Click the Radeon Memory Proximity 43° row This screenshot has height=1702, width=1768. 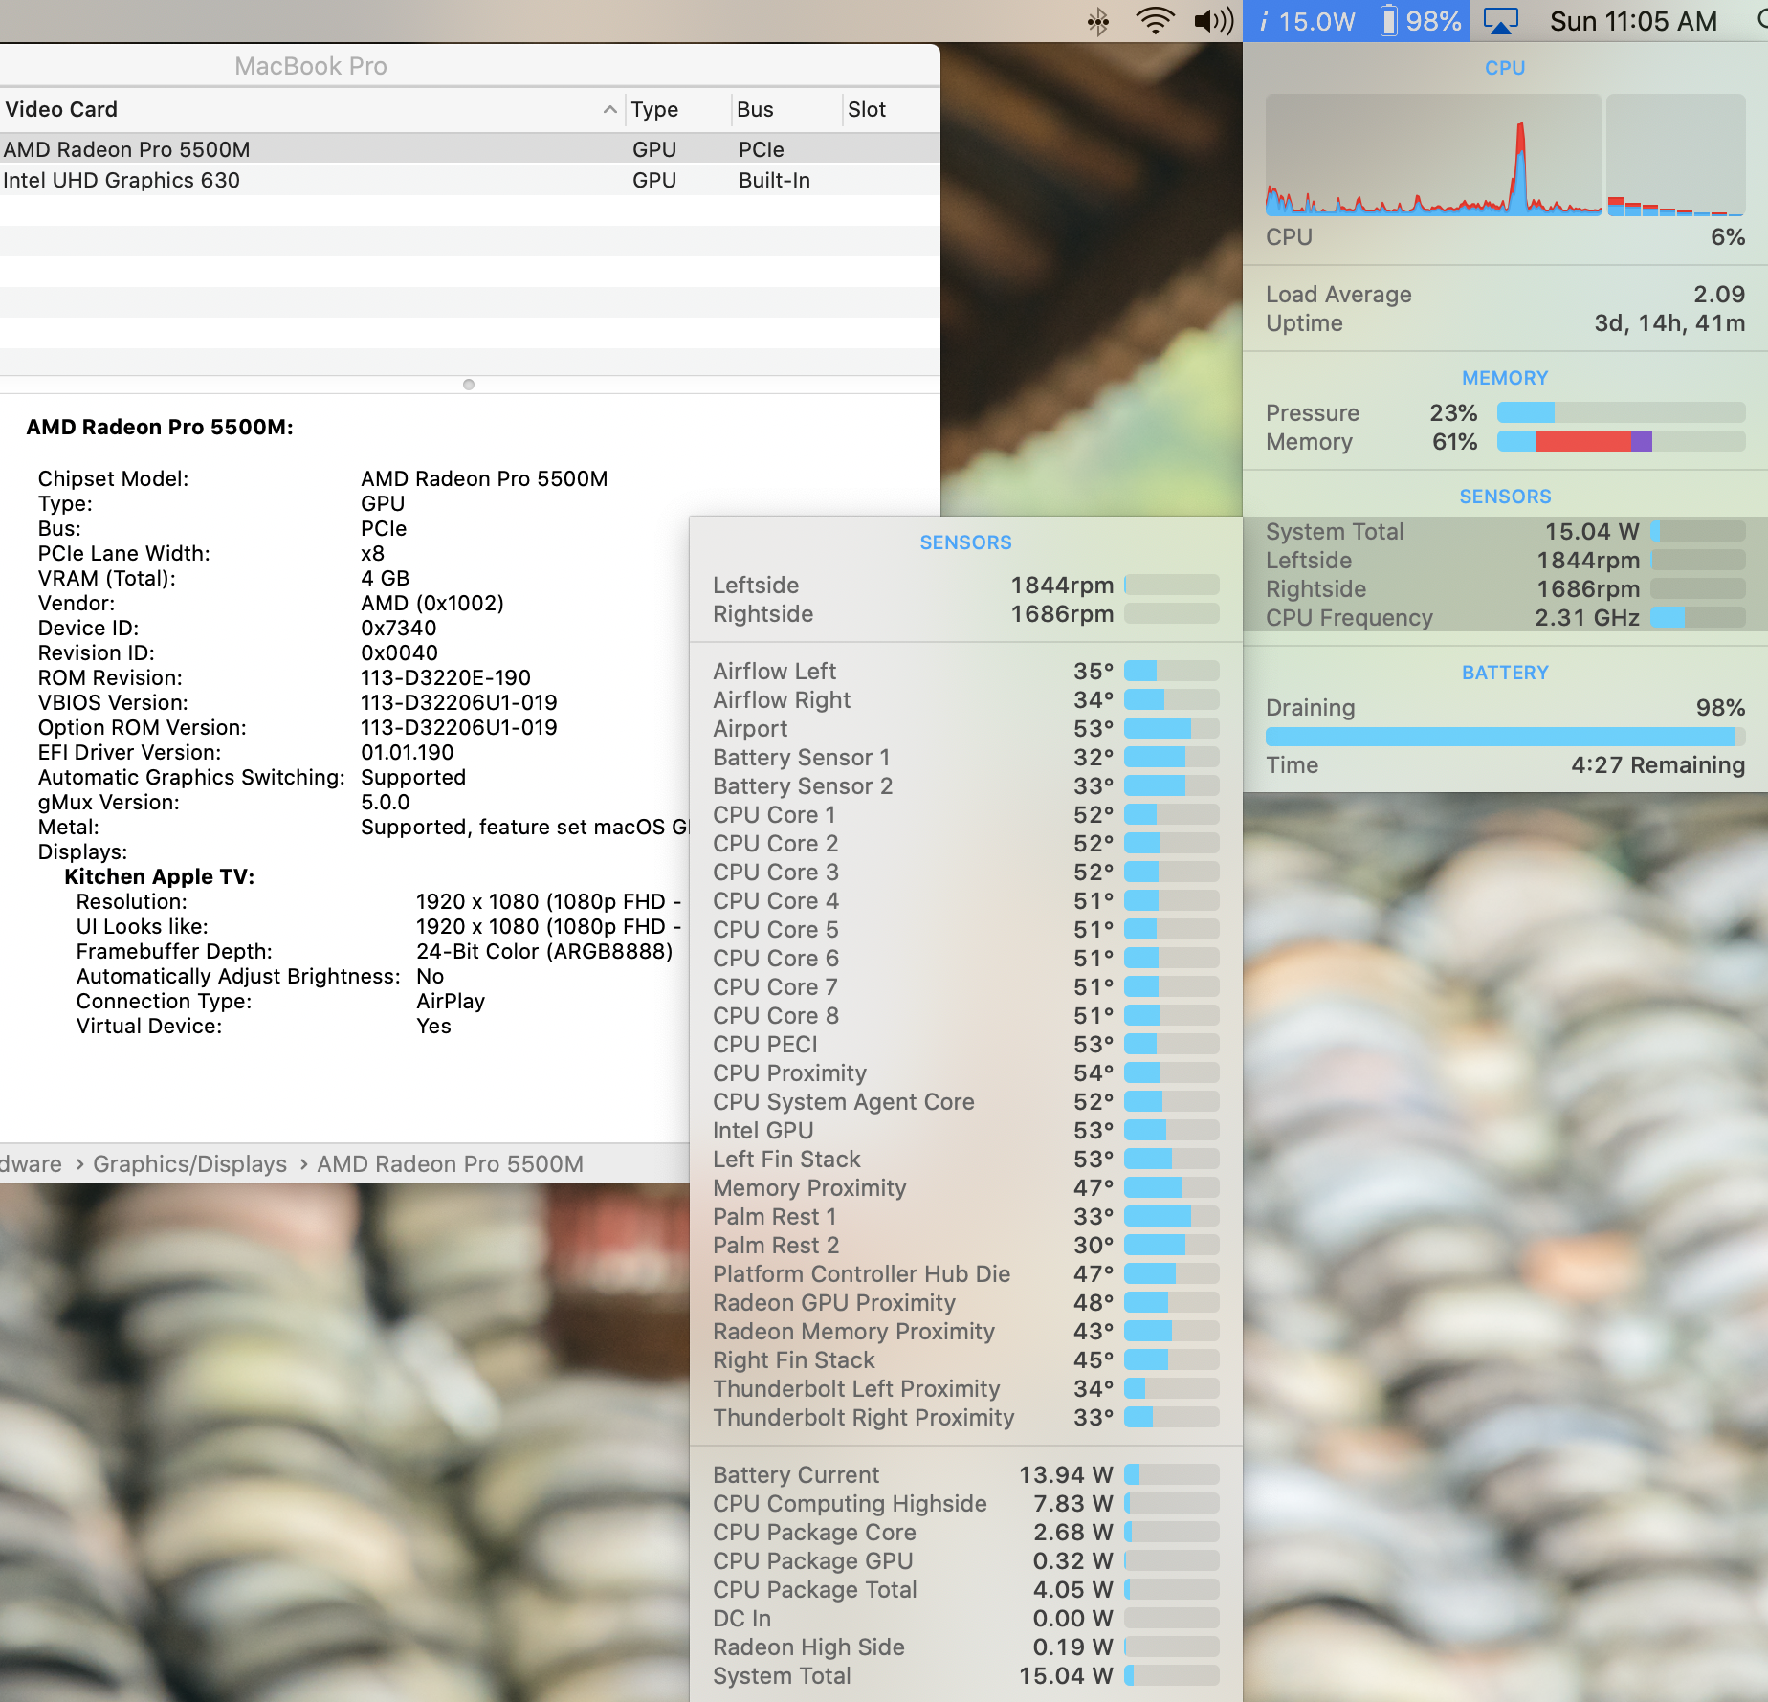tap(965, 1331)
